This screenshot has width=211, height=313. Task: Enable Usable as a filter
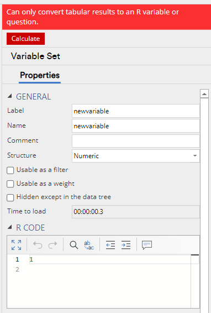click(x=10, y=170)
